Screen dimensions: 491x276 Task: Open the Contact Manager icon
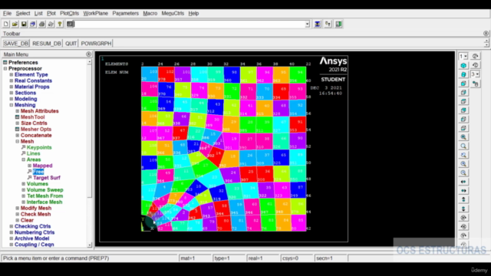tap(338, 24)
